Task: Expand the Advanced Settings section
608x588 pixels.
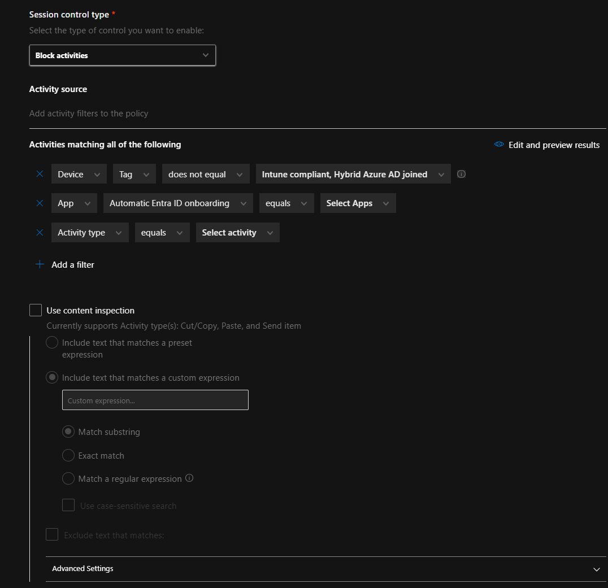Action: (325, 569)
